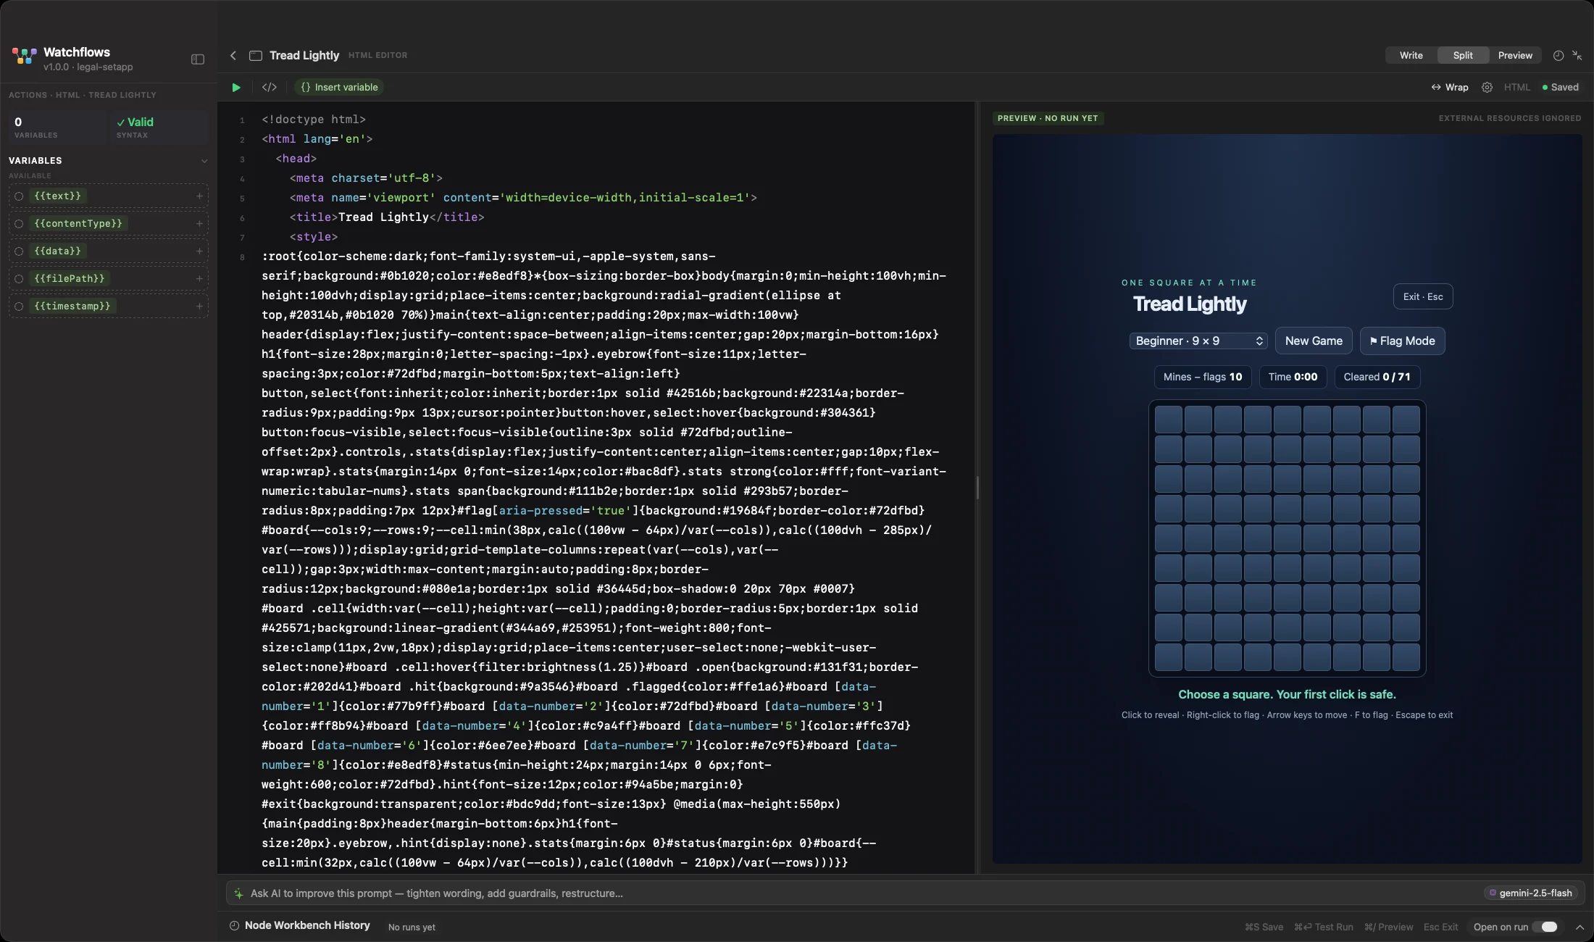Add the {{filePath}} variable with plus
Image resolution: width=1594 pixels, height=942 pixels.
(199, 278)
